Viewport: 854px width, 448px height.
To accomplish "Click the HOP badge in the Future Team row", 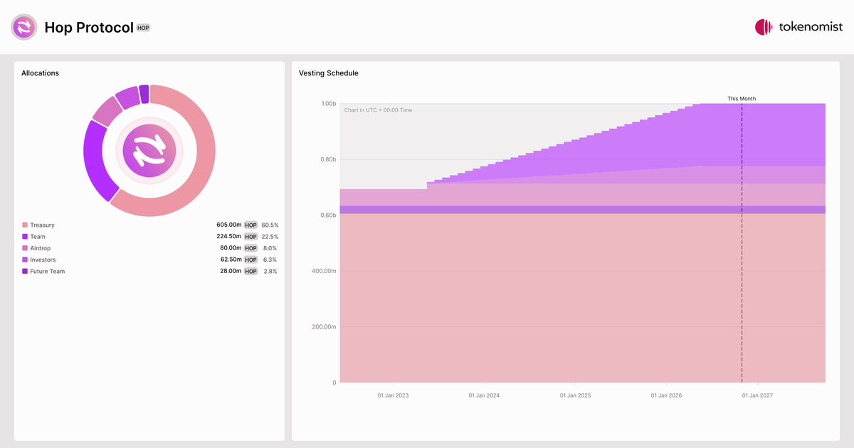I will (x=251, y=271).
